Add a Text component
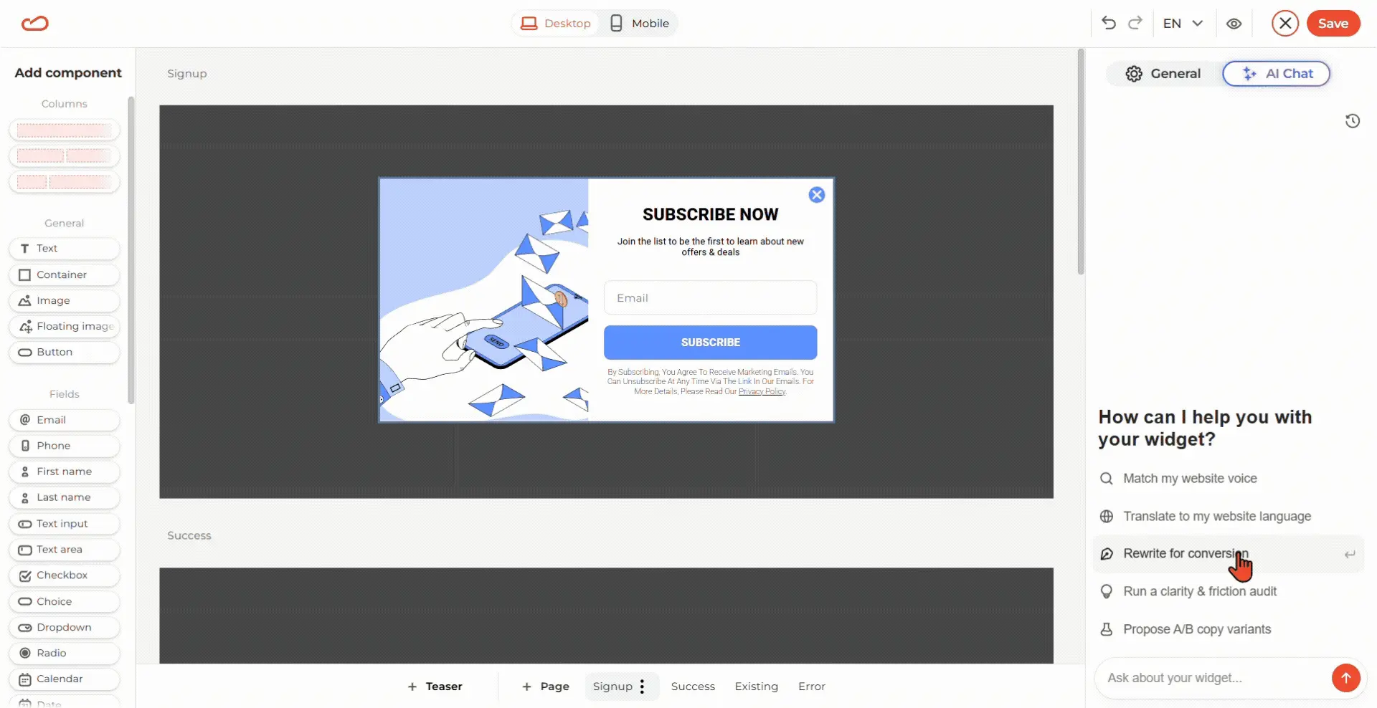The height and width of the screenshot is (708, 1377). click(x=65, y=249)
